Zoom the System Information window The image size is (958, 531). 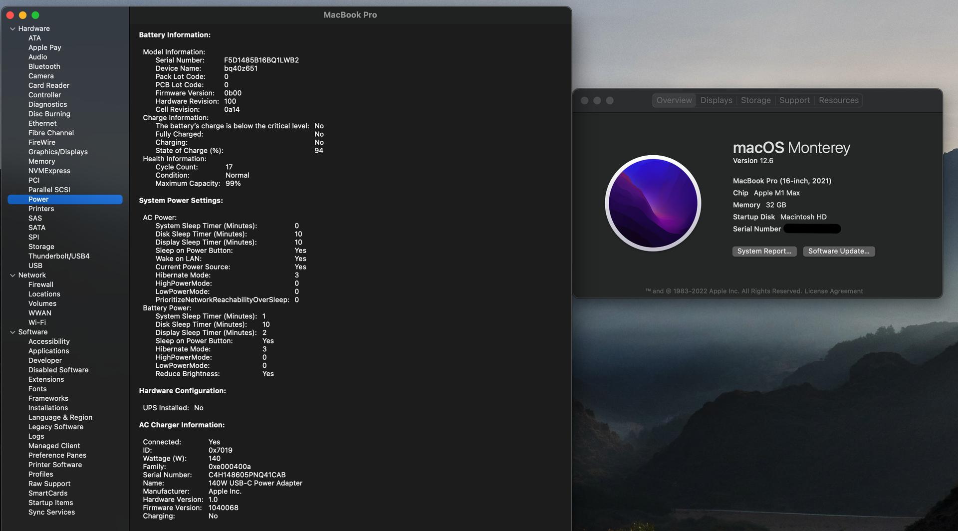[35, 15]
